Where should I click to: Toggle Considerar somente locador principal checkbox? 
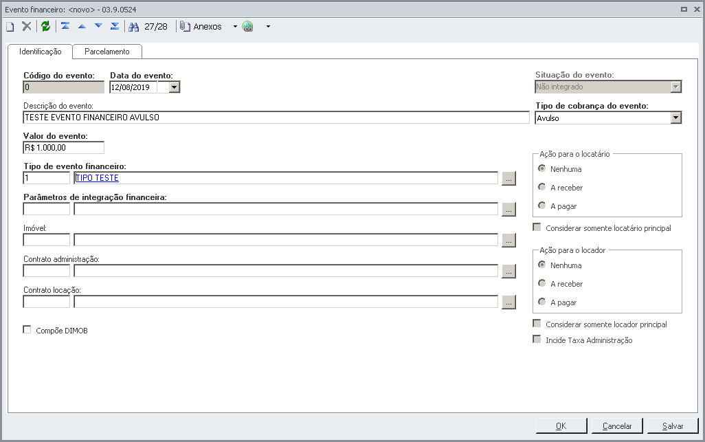(x=537, y=324)
